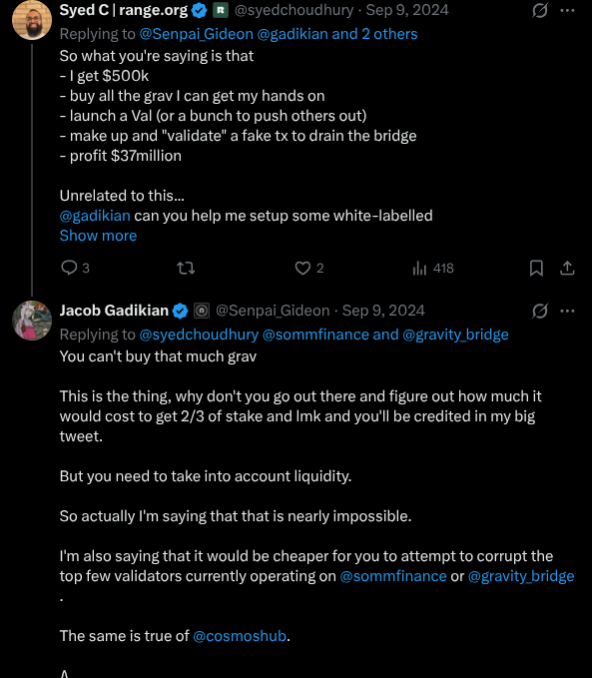
Task: Open @sommfinance mention in tweet body
Action: [393, 576]
